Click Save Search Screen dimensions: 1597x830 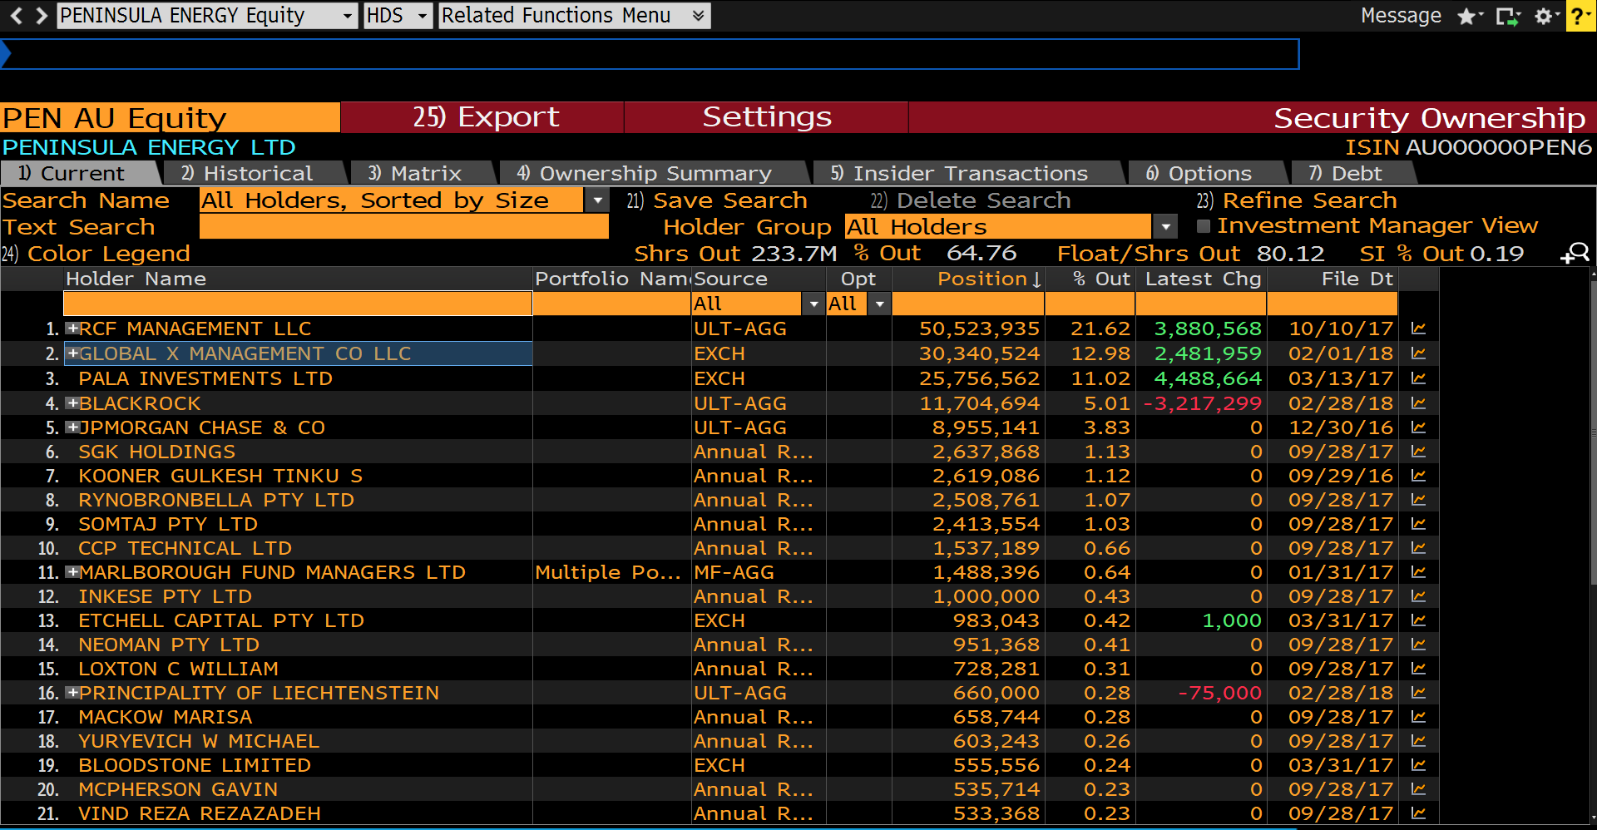click(x=717, y=200)
